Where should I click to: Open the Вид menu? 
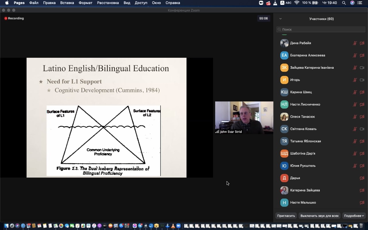coord(127,3)
